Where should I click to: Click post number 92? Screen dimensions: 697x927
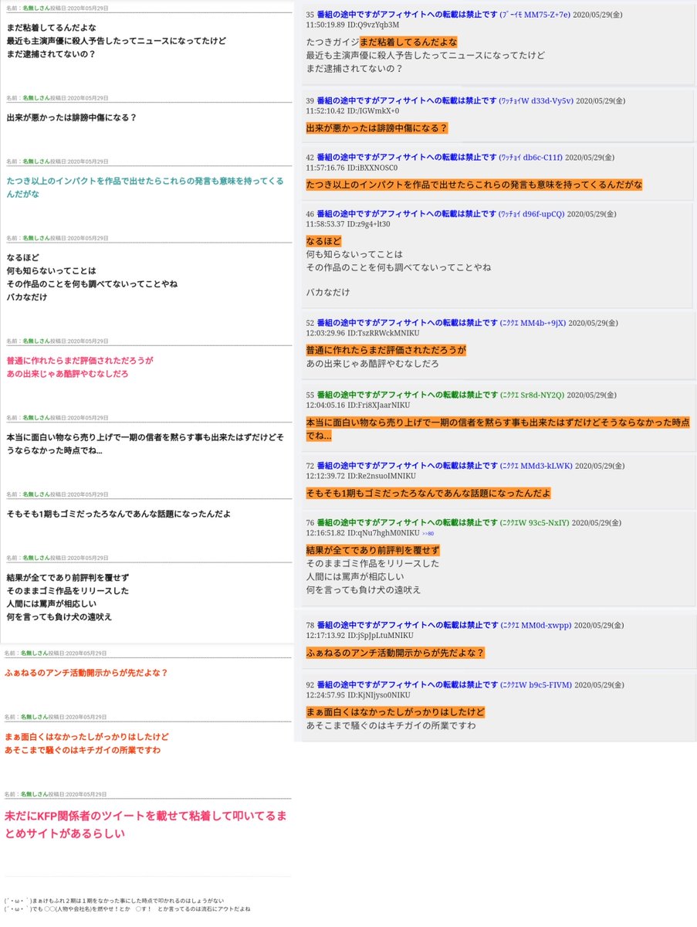[310, 685]
